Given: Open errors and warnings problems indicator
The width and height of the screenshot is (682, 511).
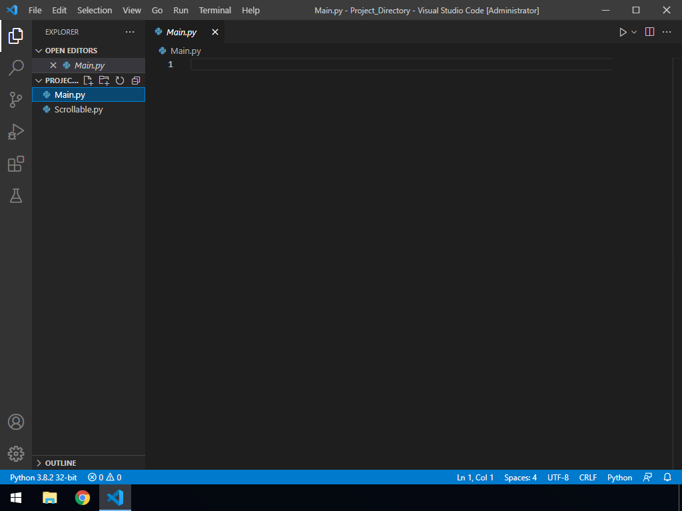Looking at the screenshot, I should (x=105, y=477).
